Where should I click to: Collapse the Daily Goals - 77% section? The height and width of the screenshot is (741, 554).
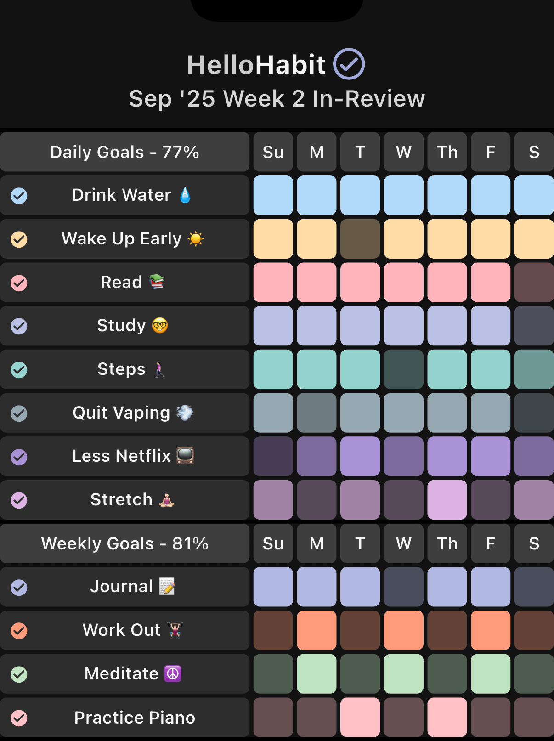pos(124,152)
